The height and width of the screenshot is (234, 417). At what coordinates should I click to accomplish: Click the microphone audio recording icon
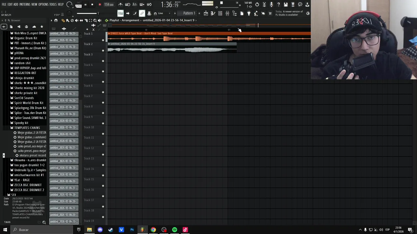tap(271, 5)
